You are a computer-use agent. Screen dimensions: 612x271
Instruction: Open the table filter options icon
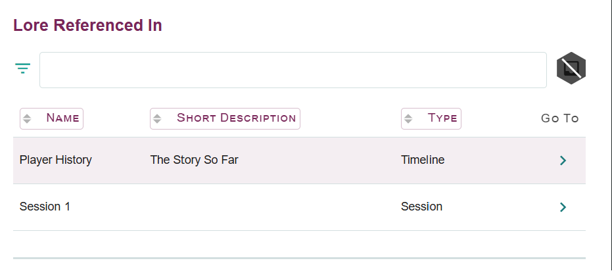coord(23,68)
